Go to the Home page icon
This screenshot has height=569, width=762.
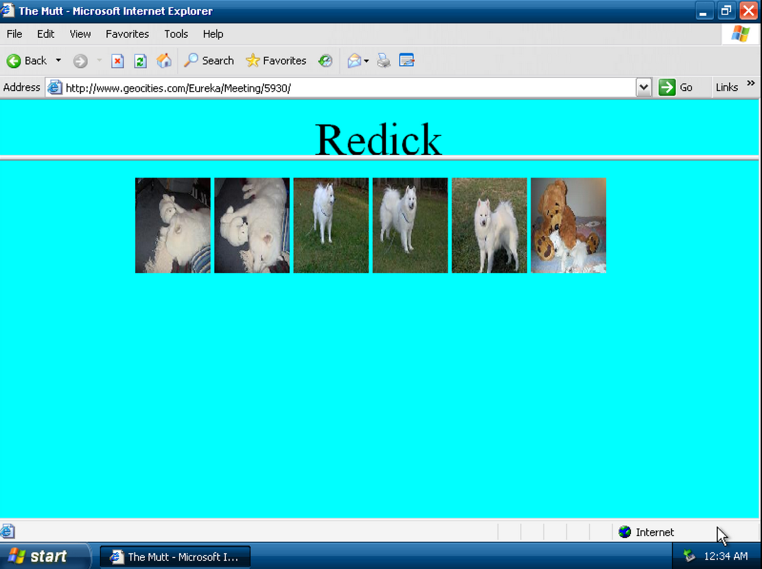click(x=164, y=61)
